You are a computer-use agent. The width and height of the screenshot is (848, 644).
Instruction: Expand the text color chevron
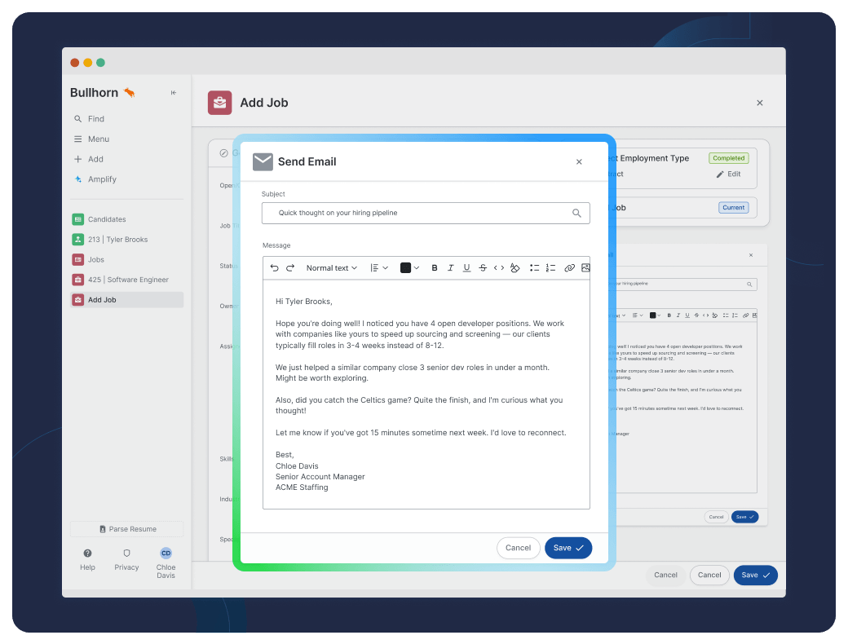click(417, 267)
